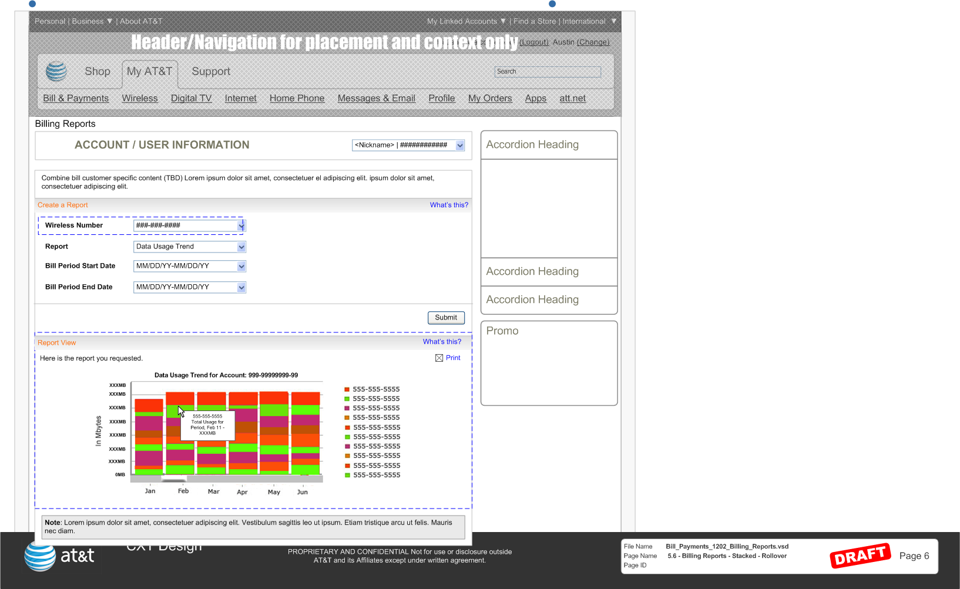Click What's this? in Report View

442,342
